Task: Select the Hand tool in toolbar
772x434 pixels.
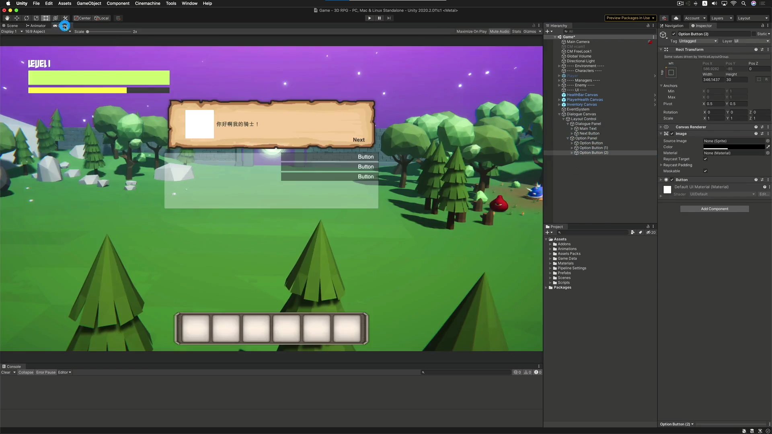Action: click(x=7, y=18)
